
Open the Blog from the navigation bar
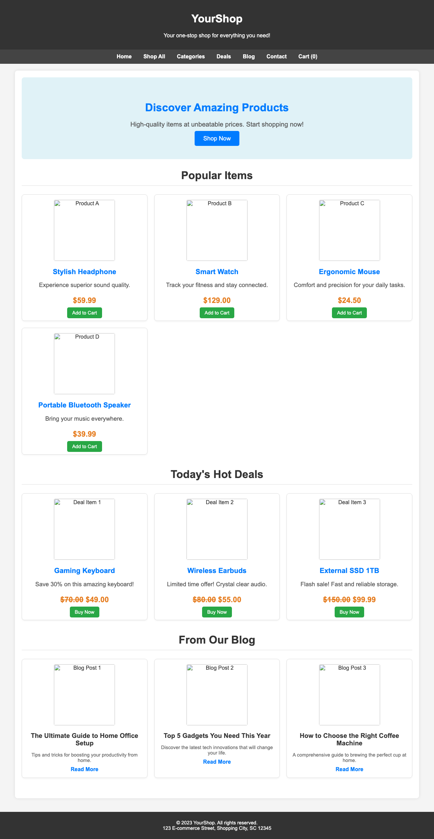(x=249, y=57)
